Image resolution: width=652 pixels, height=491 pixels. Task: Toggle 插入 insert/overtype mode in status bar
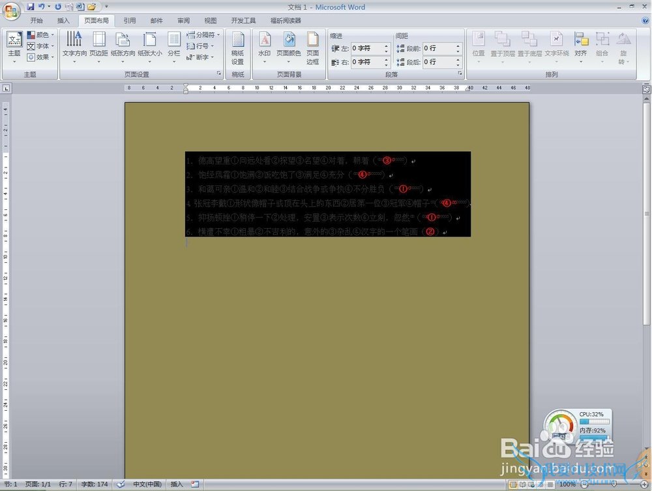click(x=177, y=484)
